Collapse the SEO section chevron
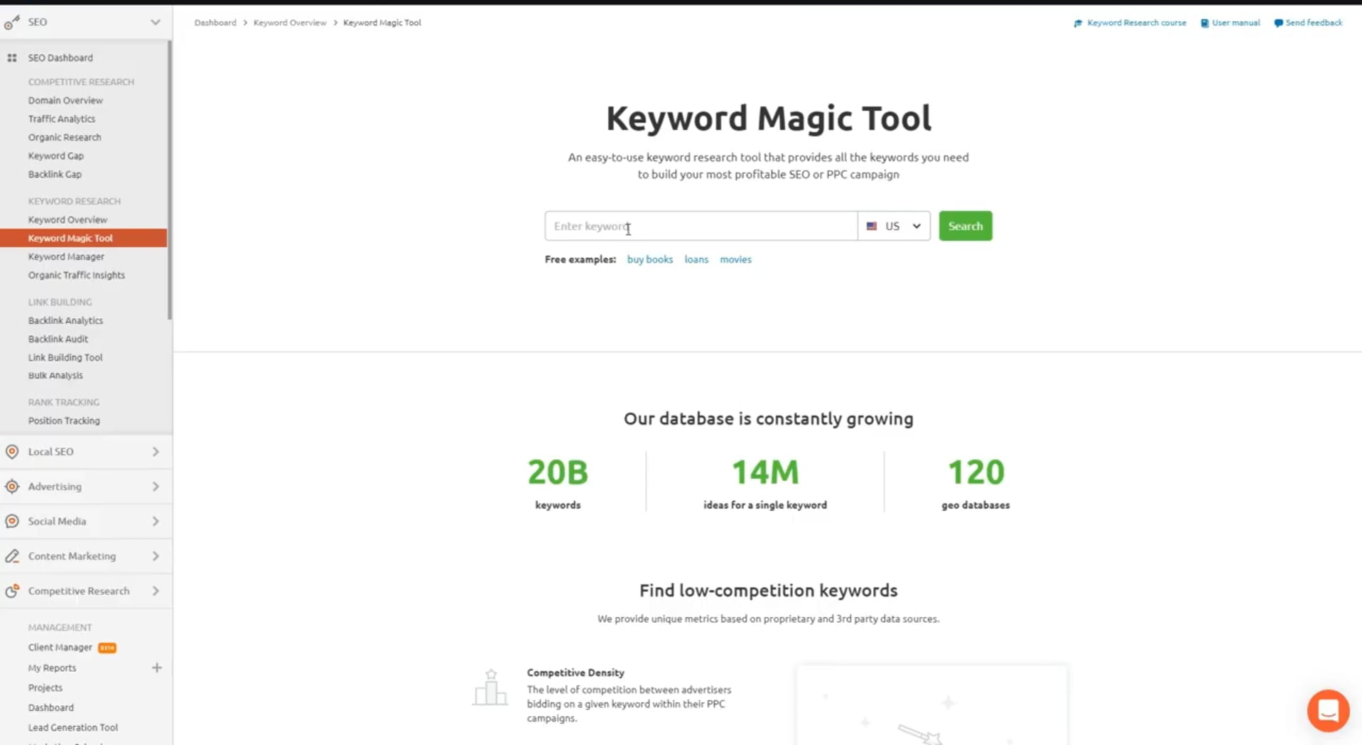Viewport: 1362px width, 745px height. (x=155, y=22)
